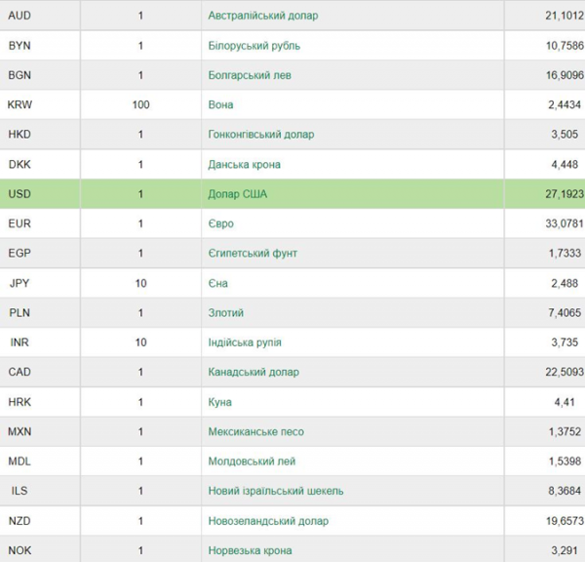Click the highlighted Долар США link
Screen dimensions: 585x562
click(238, 194)
